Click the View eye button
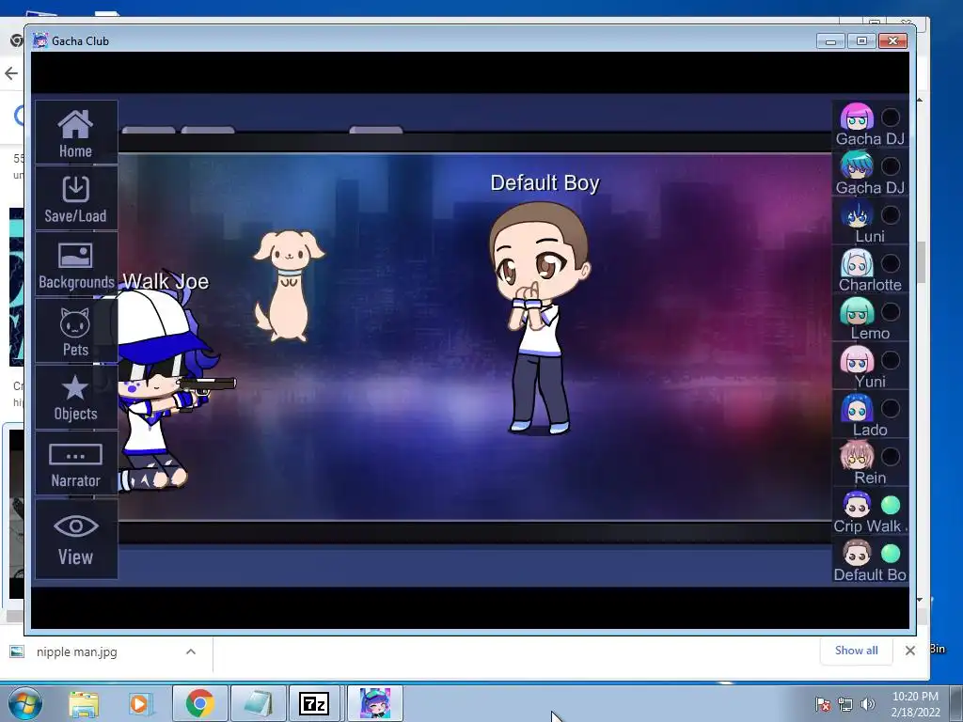This screenshot has width=963, height=722. pyautogui.click(x=75, y=540)
